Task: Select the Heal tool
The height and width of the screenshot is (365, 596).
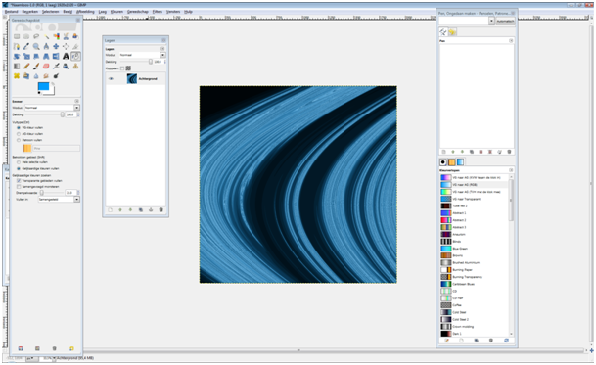Action: (x=17, y=76)
